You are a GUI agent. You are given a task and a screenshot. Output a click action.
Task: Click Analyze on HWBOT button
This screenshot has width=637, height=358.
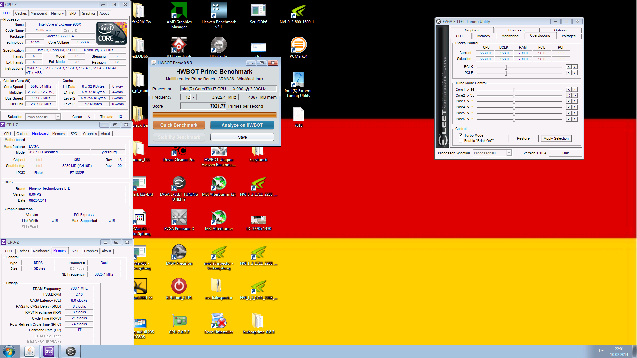pos(242,125)
